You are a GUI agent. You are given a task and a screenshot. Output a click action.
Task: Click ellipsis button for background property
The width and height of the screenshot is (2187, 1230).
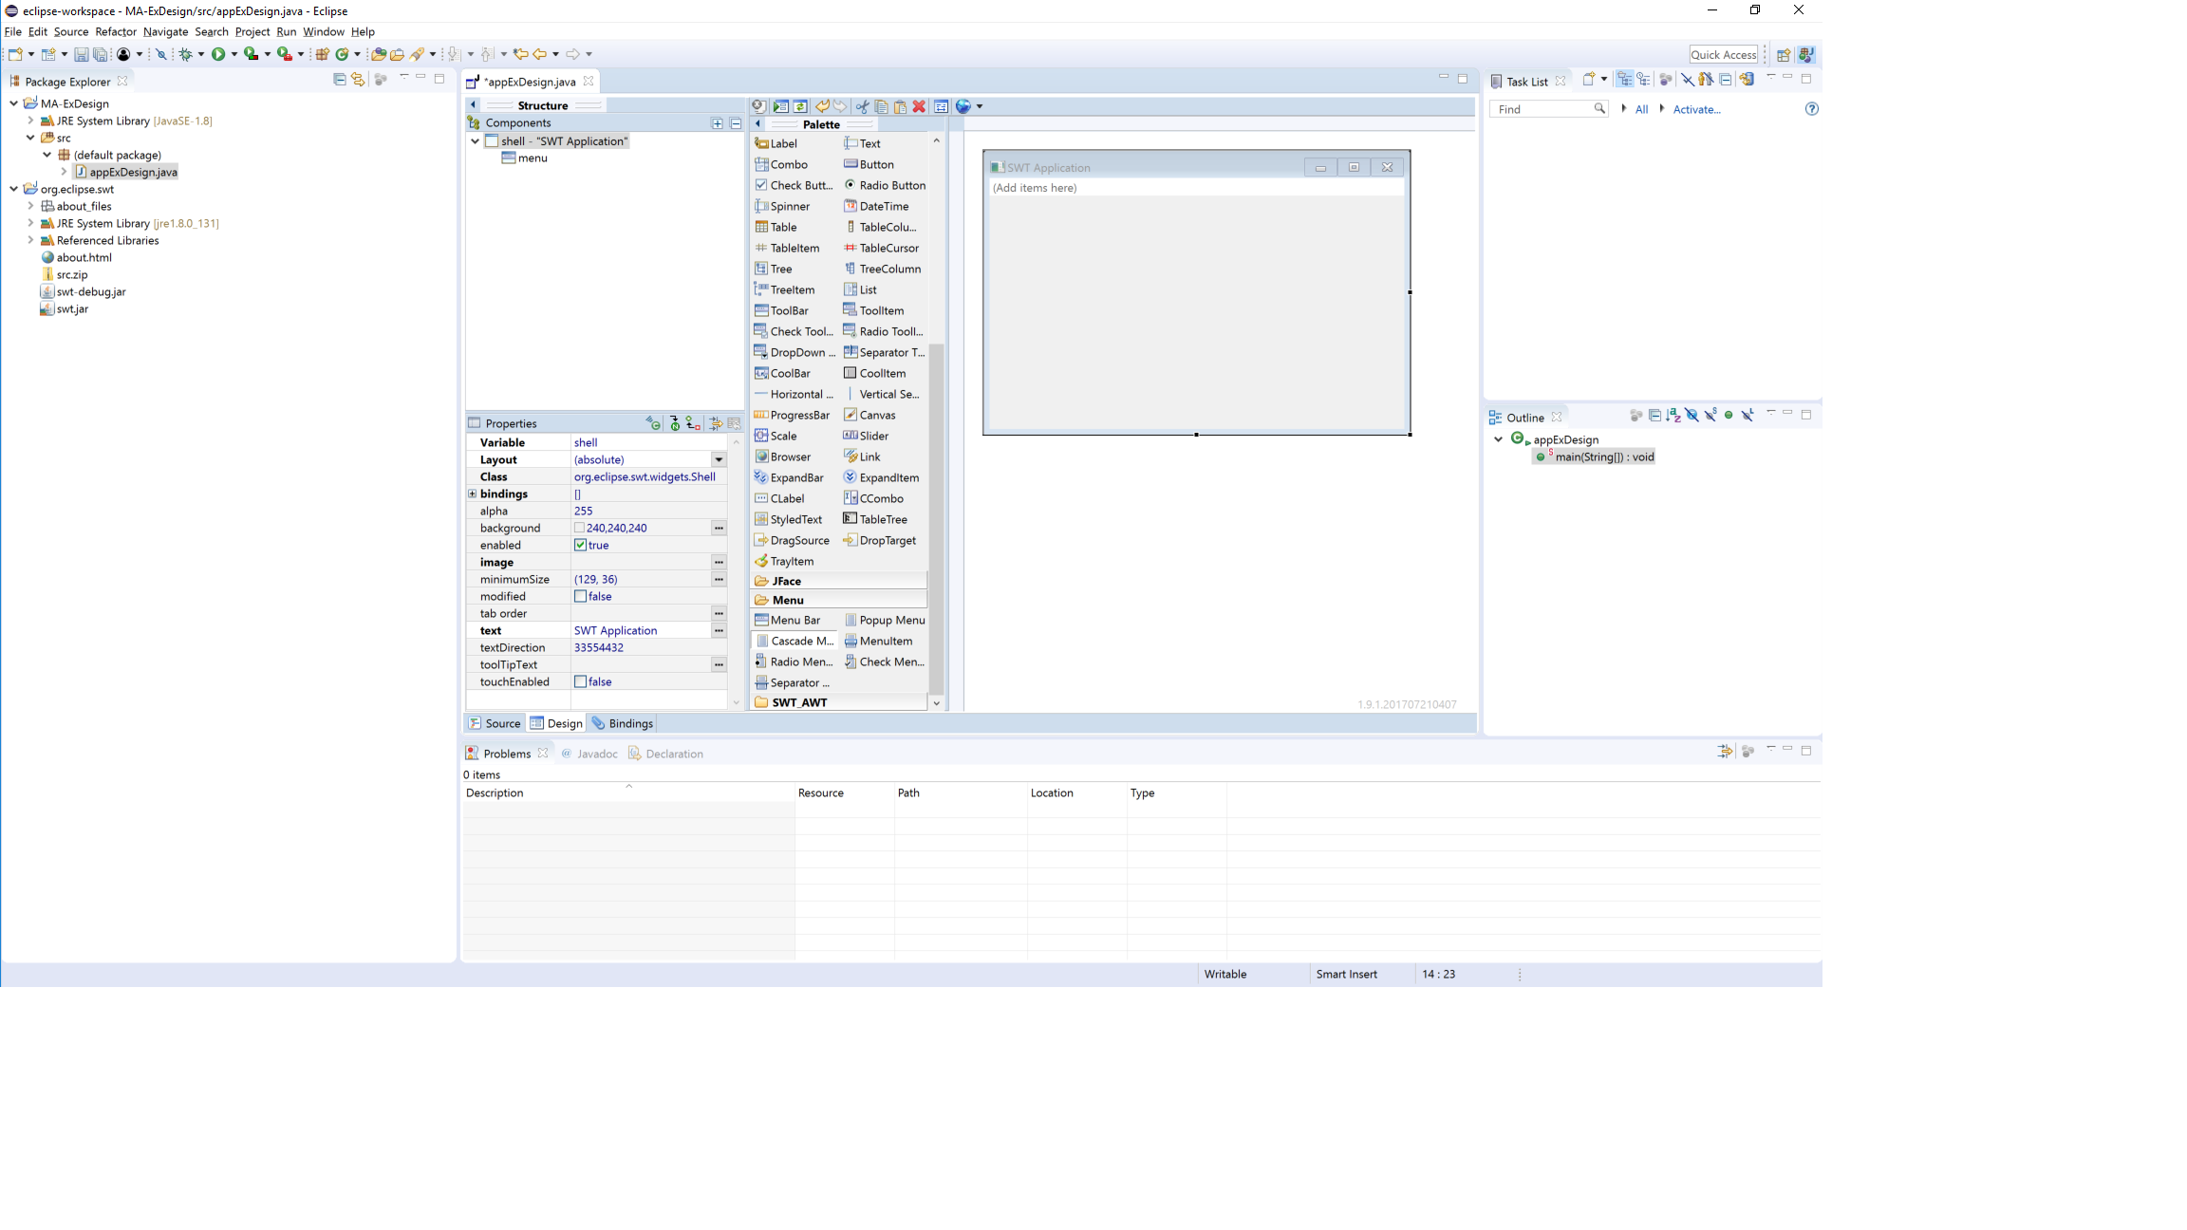719,528
